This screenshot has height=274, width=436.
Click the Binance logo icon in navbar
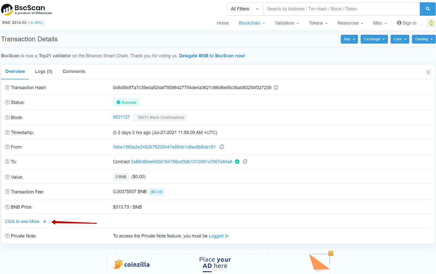point(431,23)
